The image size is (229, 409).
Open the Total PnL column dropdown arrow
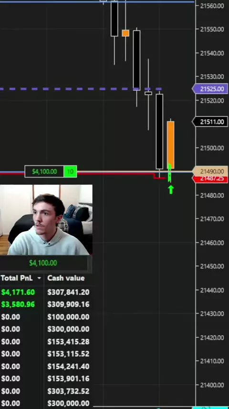(x=39, y=278)
